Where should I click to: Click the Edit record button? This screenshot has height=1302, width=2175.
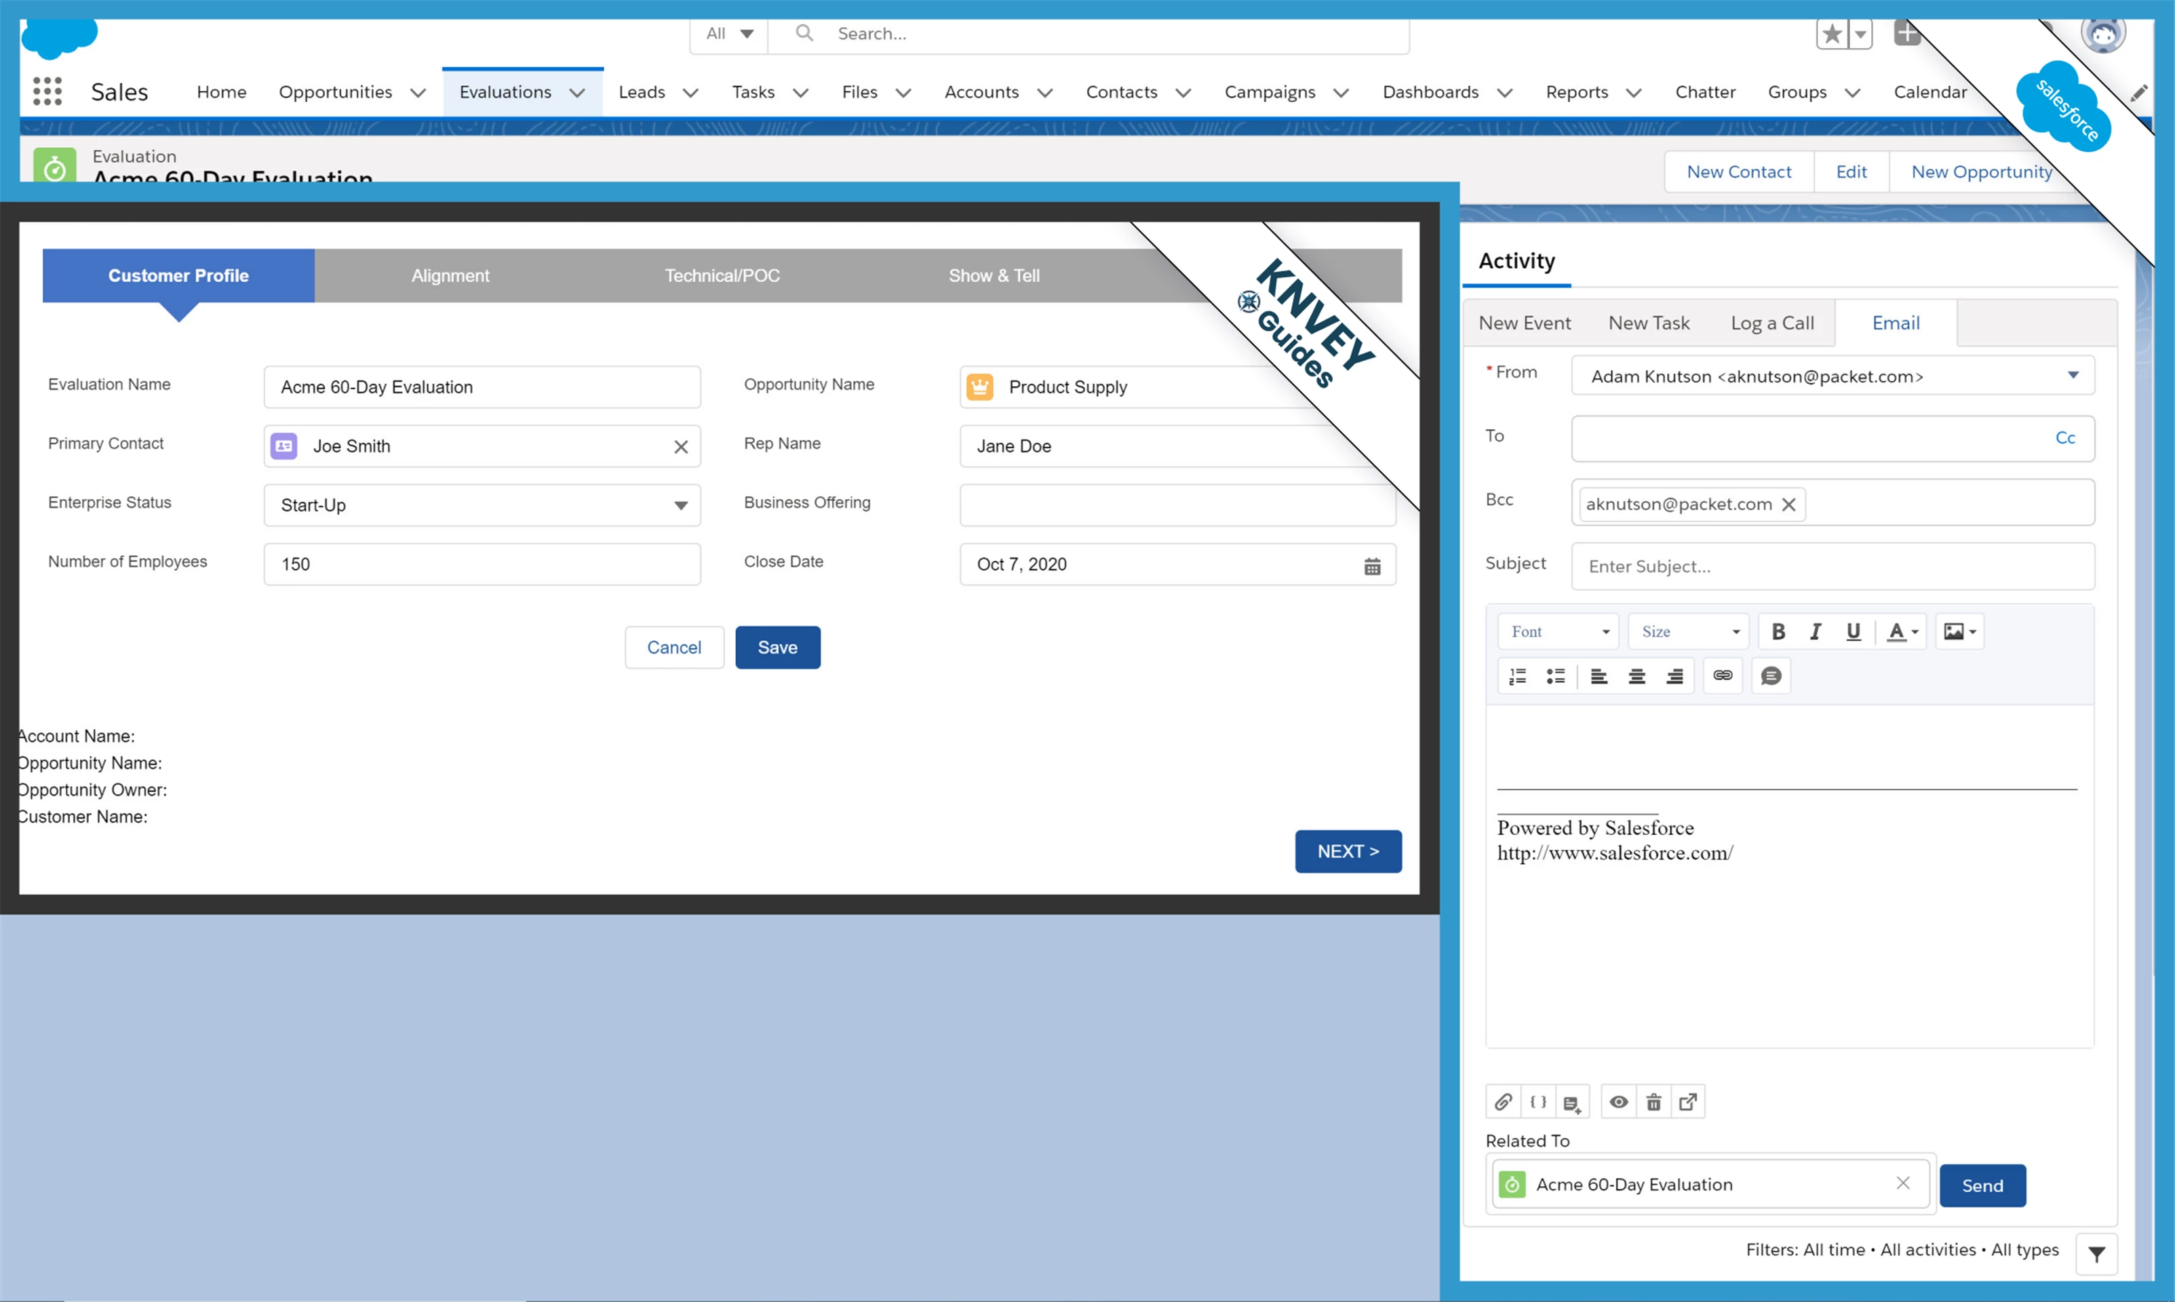1851,172
